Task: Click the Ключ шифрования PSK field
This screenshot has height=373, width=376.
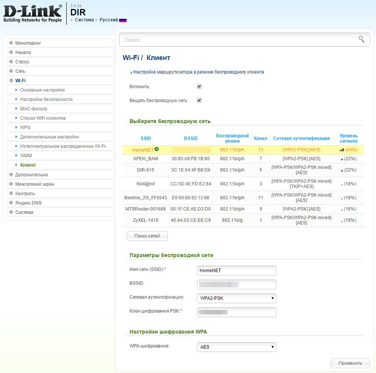Action: point(237,312)
